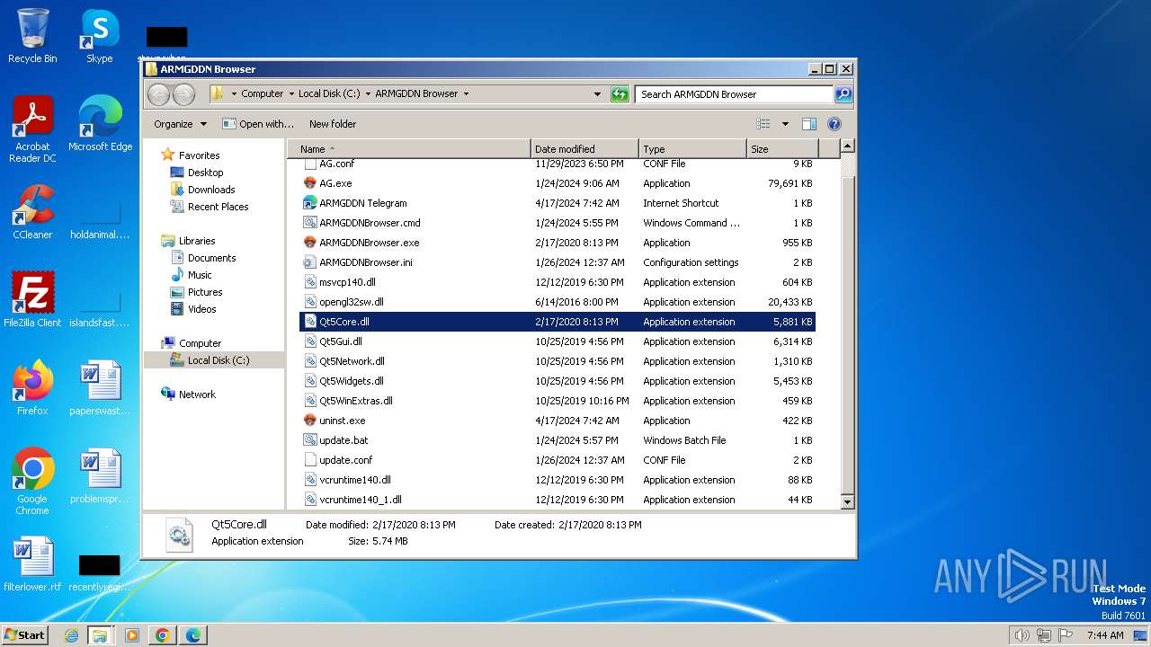Click the Forward navigation arrow in Explorer
The width and height of the screenshot is (1151, 647).
183,93
